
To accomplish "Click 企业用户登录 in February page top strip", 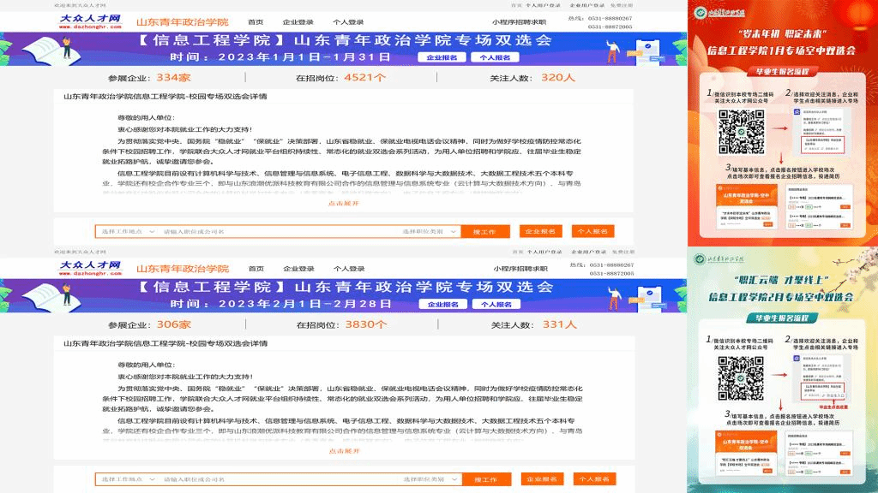I will click(x=588, y=252).
